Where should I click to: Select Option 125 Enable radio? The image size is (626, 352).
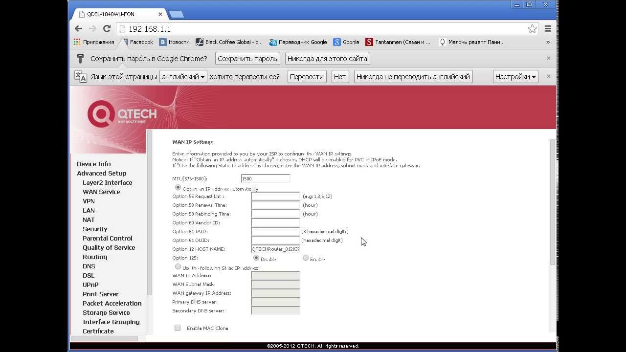point(306,258)
